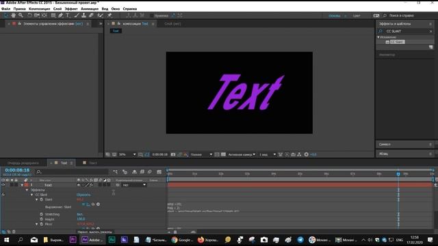Click the snapshot camera icon in viewer
438x246 pixels.
(x=173, y=154)
